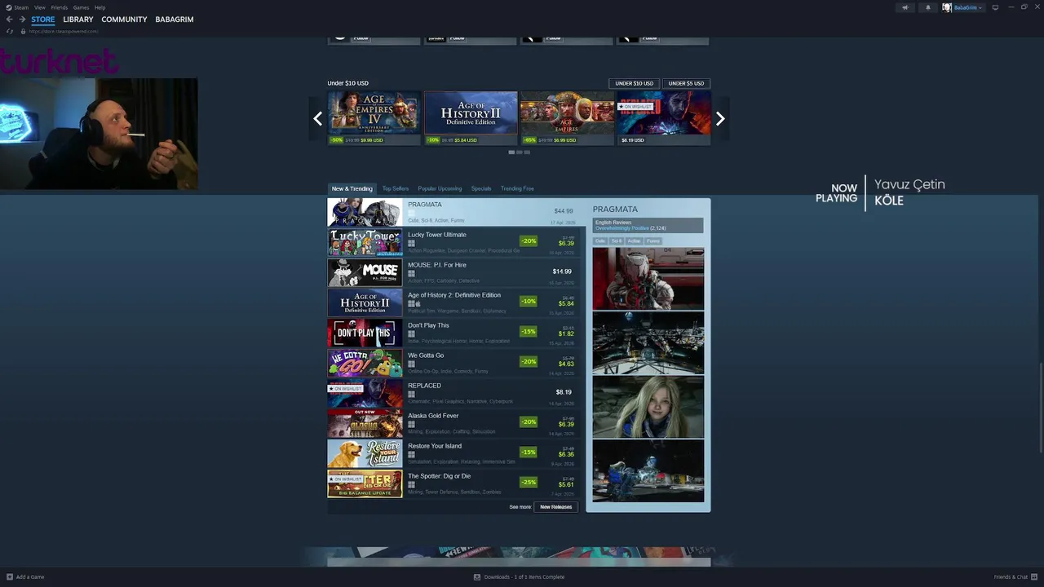The height and width of the screenshot is (587, 1044).
Task: Click the Windows icon under Don't Play This
Action: coord(411,333)
